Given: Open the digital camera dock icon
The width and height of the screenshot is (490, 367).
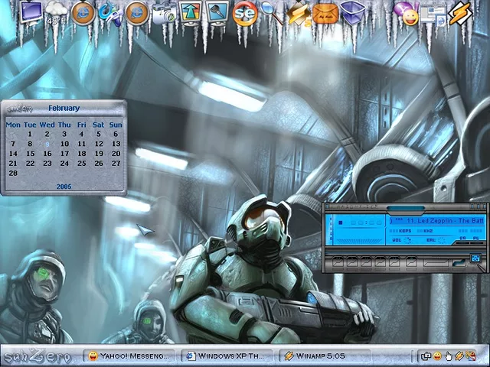Looking at the screenshot, I should coord(164,15).
